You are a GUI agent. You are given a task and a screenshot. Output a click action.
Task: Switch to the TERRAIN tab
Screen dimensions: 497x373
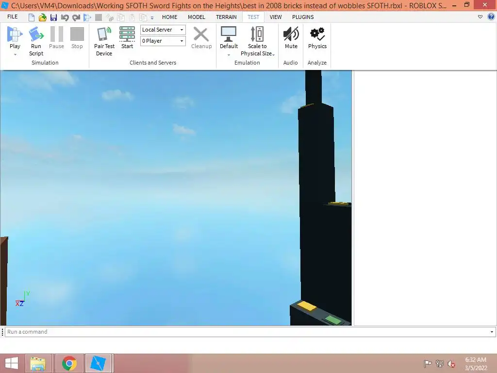click(226, 17)
